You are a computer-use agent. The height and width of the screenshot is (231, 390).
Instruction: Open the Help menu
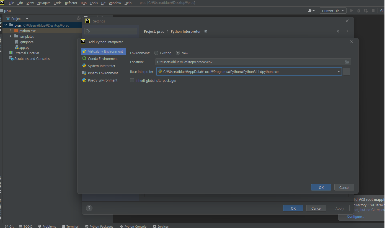click(128, 3)
